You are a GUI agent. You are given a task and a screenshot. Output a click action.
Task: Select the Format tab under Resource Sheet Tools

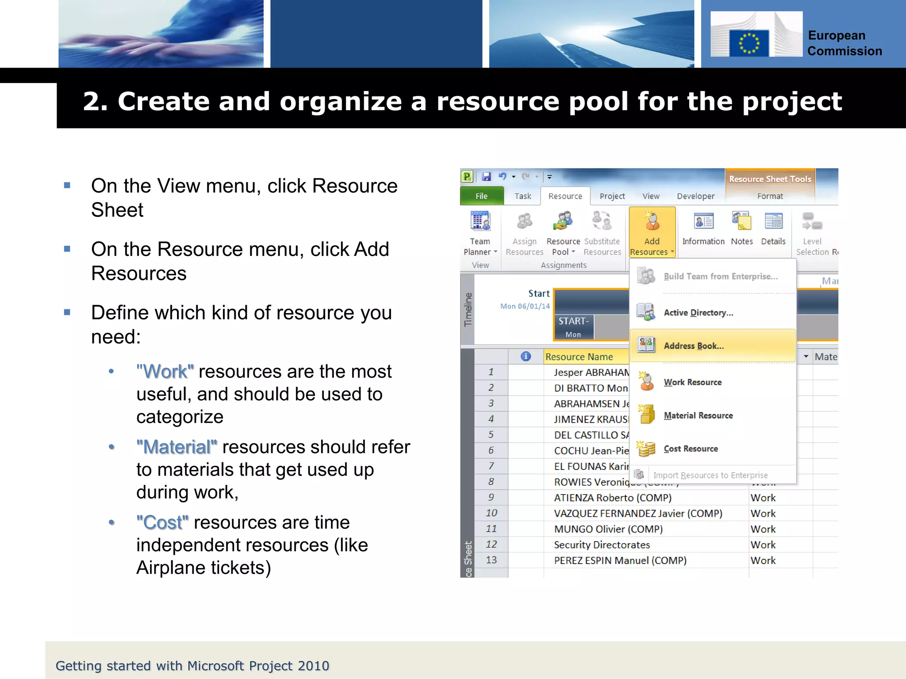(x=770, y=196)
